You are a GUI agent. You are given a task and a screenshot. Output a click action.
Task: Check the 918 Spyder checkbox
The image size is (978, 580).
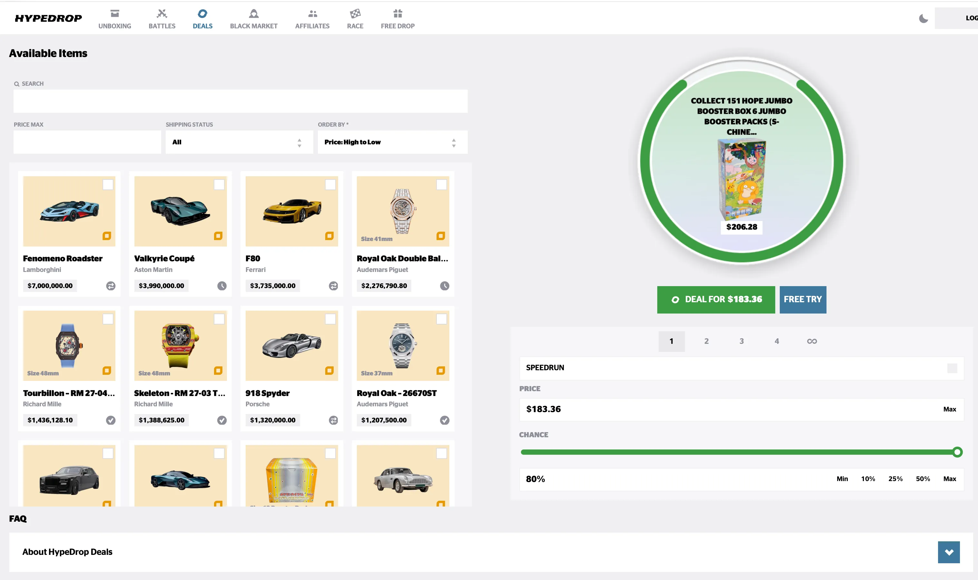pyautogui.click(x=330, y=319)
